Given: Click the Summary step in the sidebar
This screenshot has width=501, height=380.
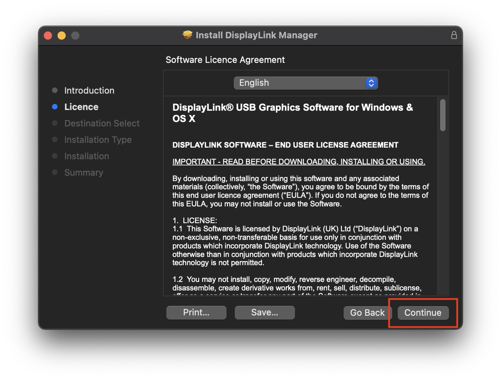Looking at the screenshot, I should [x=83, y=173].
